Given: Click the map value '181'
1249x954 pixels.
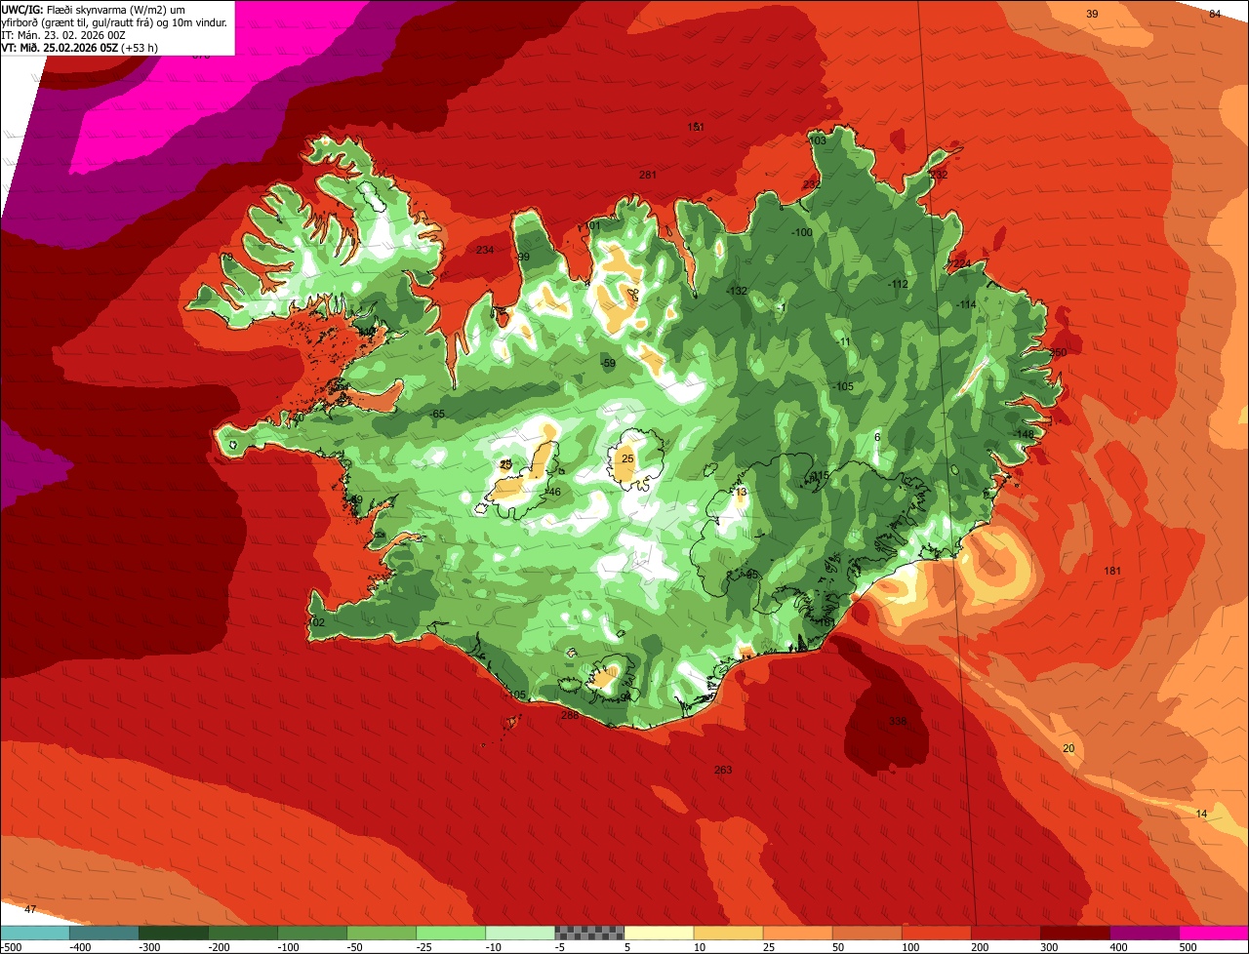Looking at the screenshot, I should tap(1111, 571).
